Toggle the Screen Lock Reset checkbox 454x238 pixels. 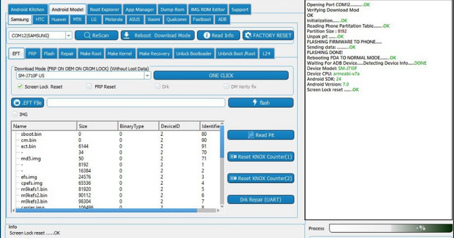(x=20, y=86)
